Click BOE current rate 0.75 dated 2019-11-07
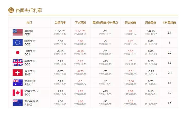Screen dimensions: 190x117 click(60, 63)
